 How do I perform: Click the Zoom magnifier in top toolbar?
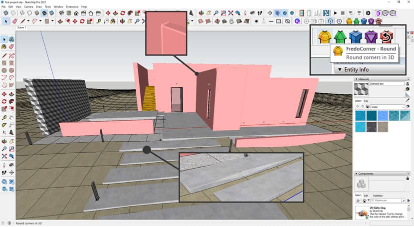[x=216, y=13]
